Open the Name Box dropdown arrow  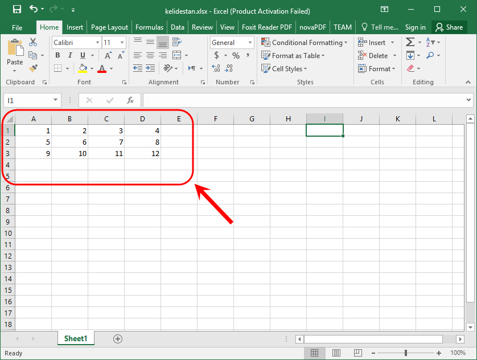(x=55, y=100)
